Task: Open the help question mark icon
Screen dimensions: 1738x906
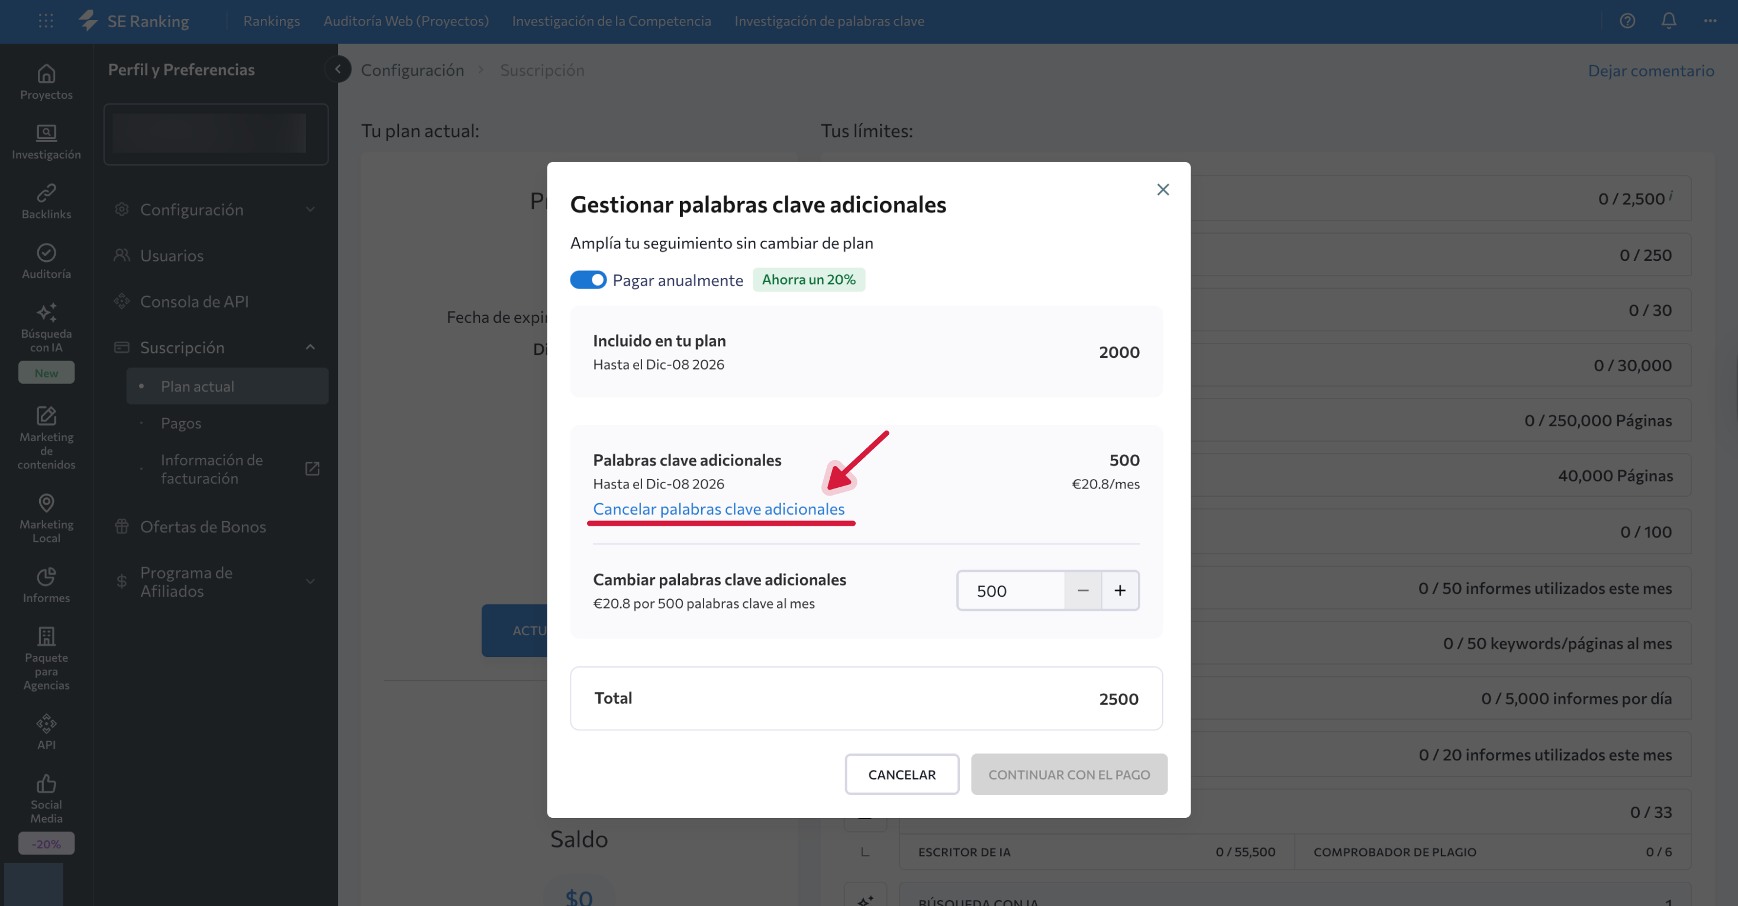Action: click(x=1627, y=21)
